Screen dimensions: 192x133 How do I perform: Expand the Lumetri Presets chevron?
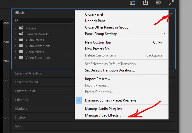click(15, 34)
